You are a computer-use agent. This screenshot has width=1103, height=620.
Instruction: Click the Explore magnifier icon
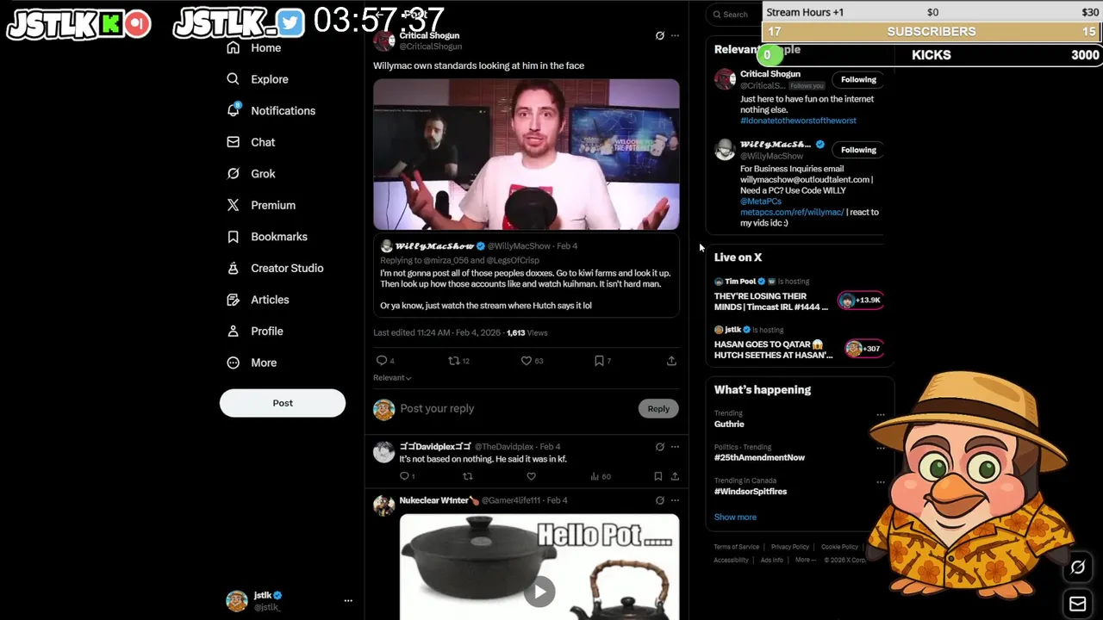click(x=233, y=79)
